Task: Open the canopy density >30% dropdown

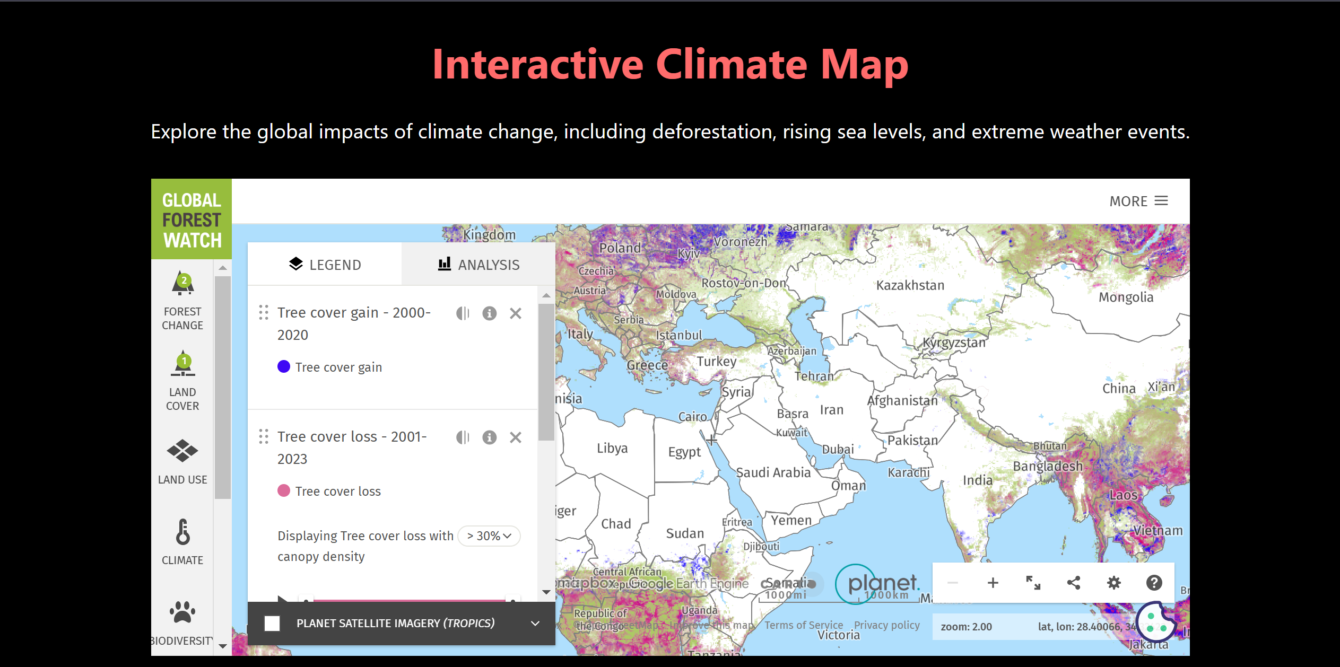Action: pyautogui.click(x=489, y=536)
